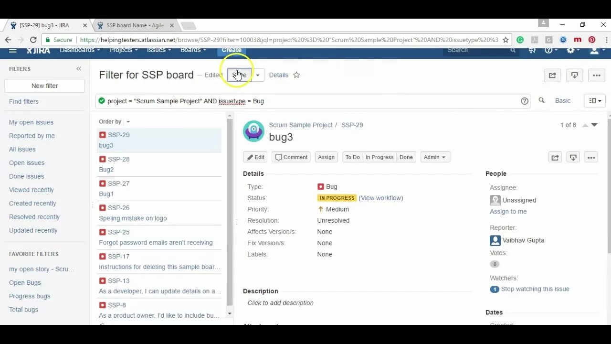Open Progress bugs favorite filter
The image size is (611, 344).
click(x=30, y=296)
